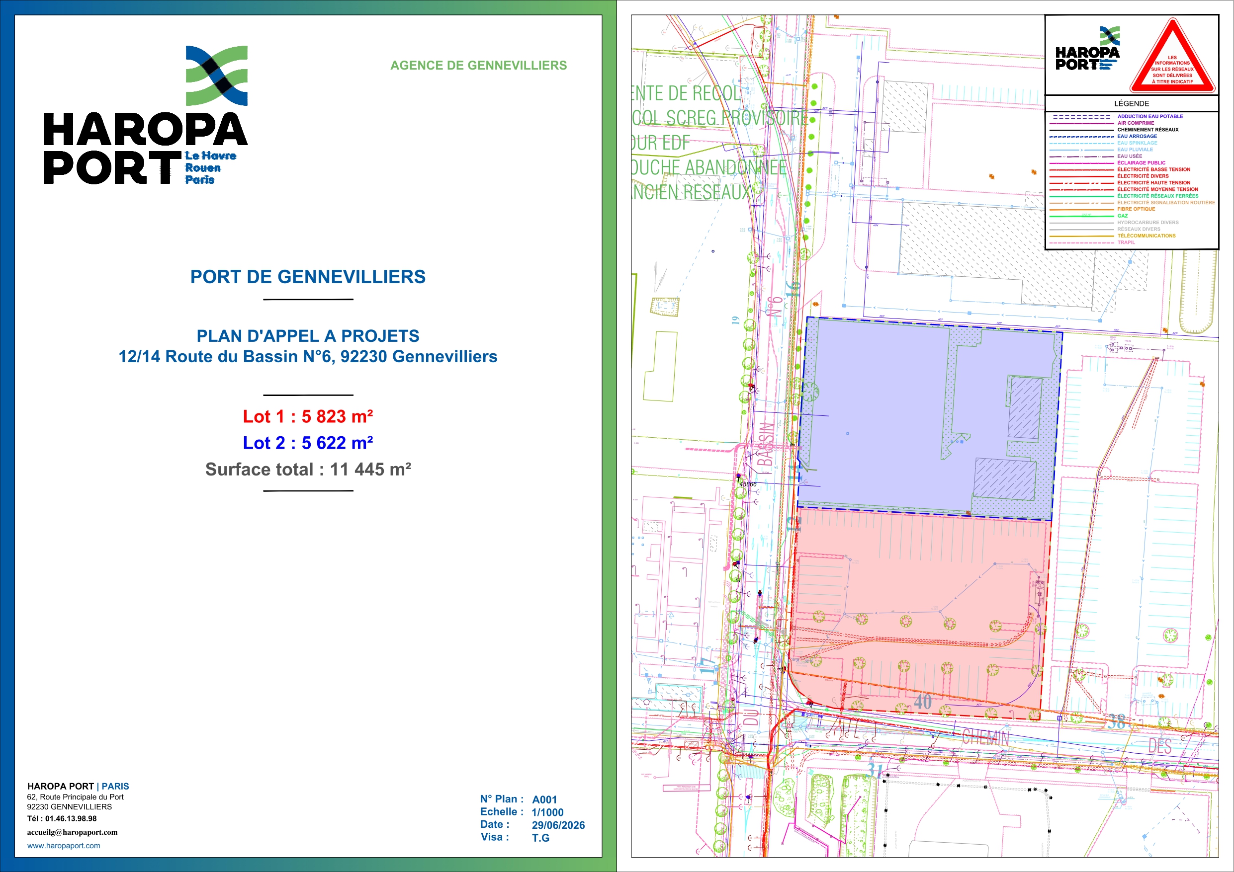Click the ÉLECTRICITÉ DIVERS legend label
This screenshot has width=1234, height=872.
pyautogui.click(x=1143, y=176)
